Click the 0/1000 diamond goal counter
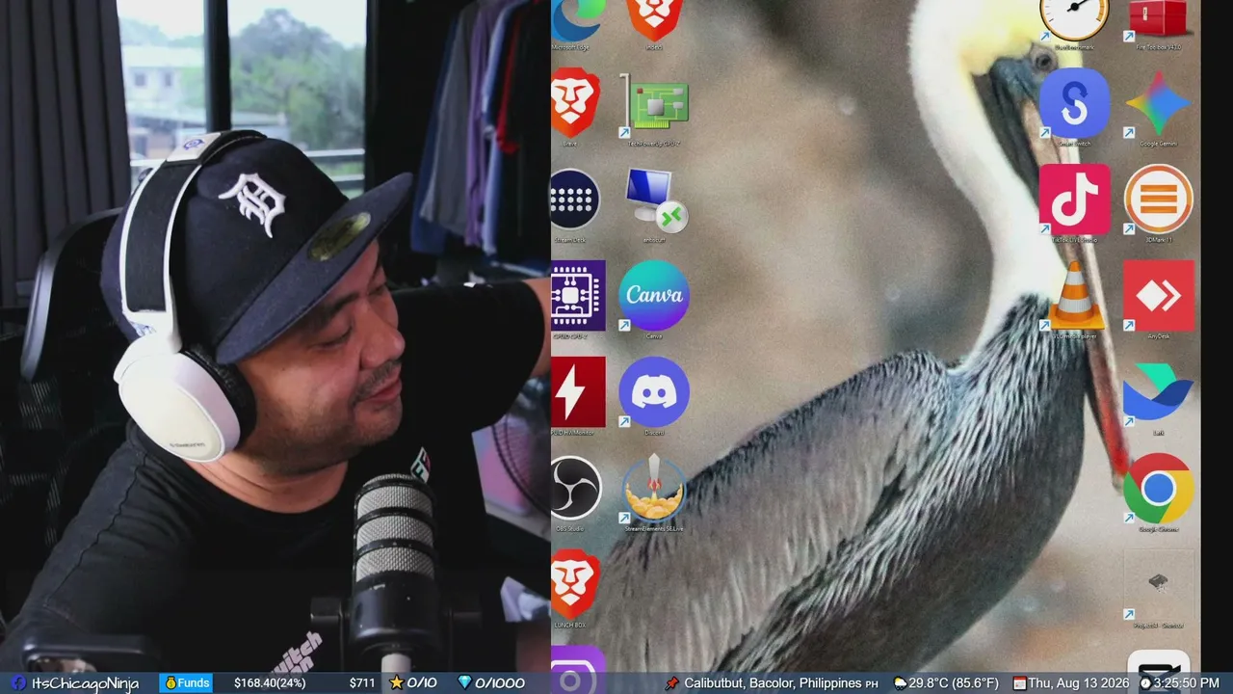 coord(491,683)
